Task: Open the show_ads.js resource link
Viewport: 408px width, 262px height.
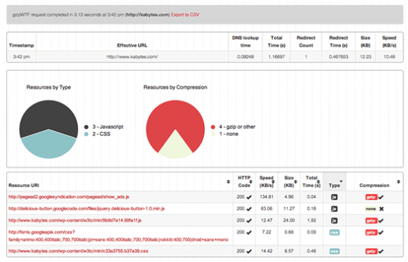Action: click(69, 197)
